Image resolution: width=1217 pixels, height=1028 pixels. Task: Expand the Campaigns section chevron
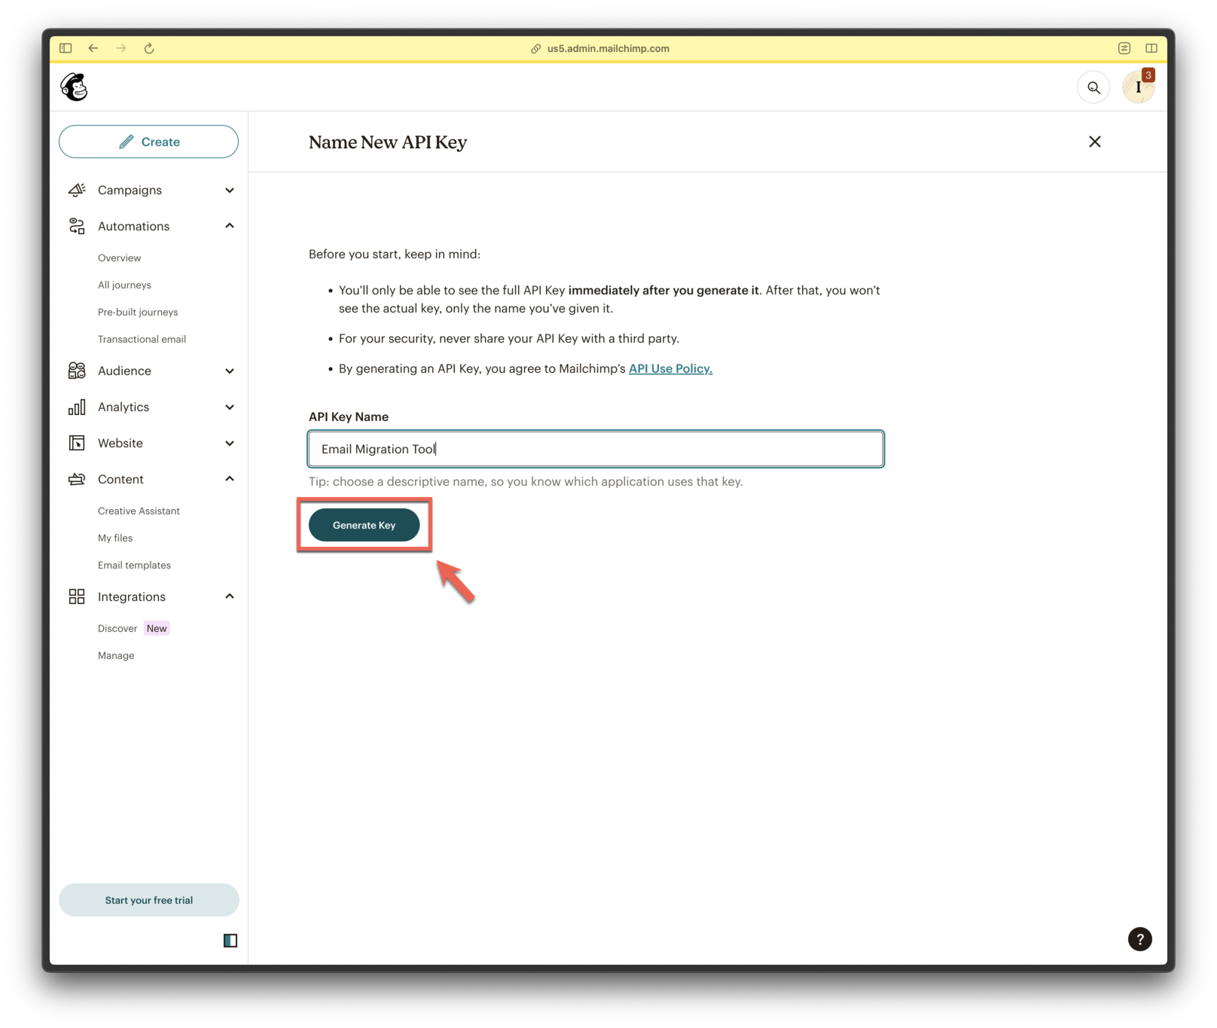tap(230, 191)
